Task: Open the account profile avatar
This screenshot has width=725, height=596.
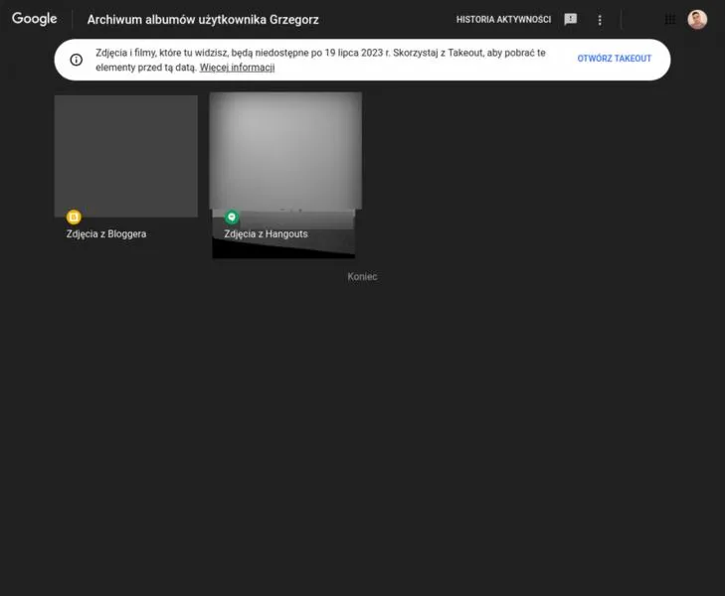Action: (x=697, y=20)
